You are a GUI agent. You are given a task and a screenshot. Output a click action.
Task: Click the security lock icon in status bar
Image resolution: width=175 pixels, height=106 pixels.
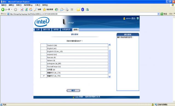[x=153, y=105]
